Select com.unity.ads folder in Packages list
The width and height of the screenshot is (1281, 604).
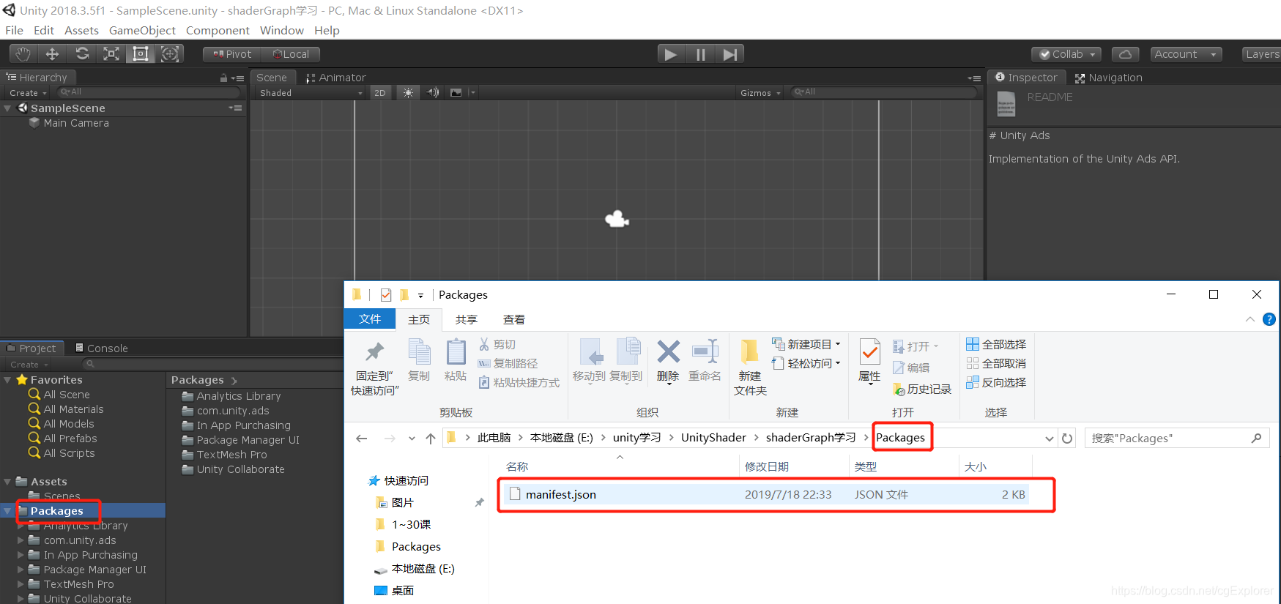pyautogui.click(x=233, y=411)
